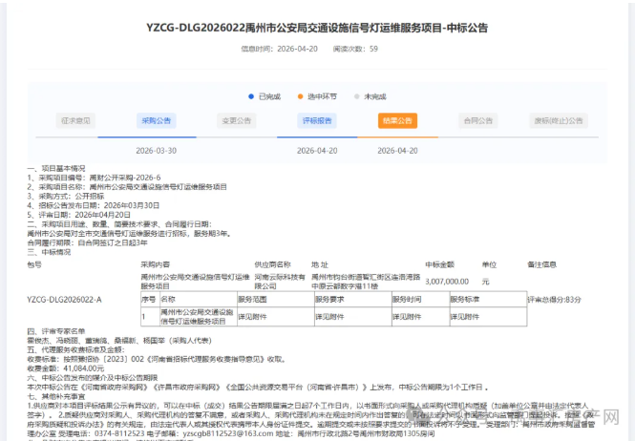
Task: Click the gray 未完成 legend dot
Action: click(357, 96)
